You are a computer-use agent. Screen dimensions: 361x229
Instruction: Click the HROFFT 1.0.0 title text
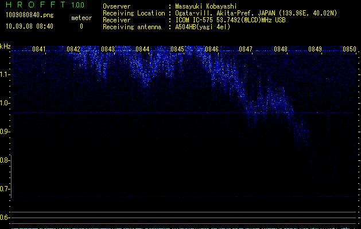45,5
